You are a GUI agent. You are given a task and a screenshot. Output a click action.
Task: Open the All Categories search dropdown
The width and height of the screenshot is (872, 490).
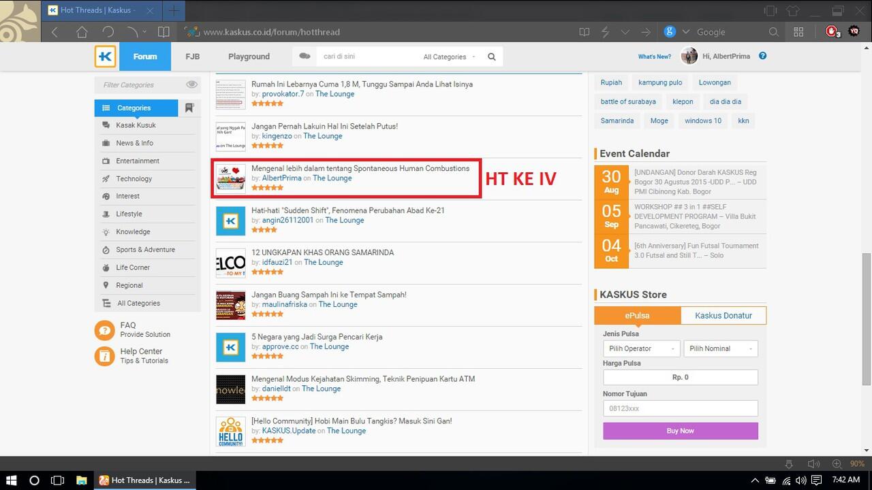[x=450, y=56]
